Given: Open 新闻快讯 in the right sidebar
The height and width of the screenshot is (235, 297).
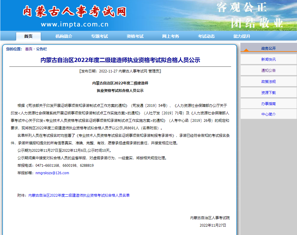Looking at the screenshot, I should [268, 60].
